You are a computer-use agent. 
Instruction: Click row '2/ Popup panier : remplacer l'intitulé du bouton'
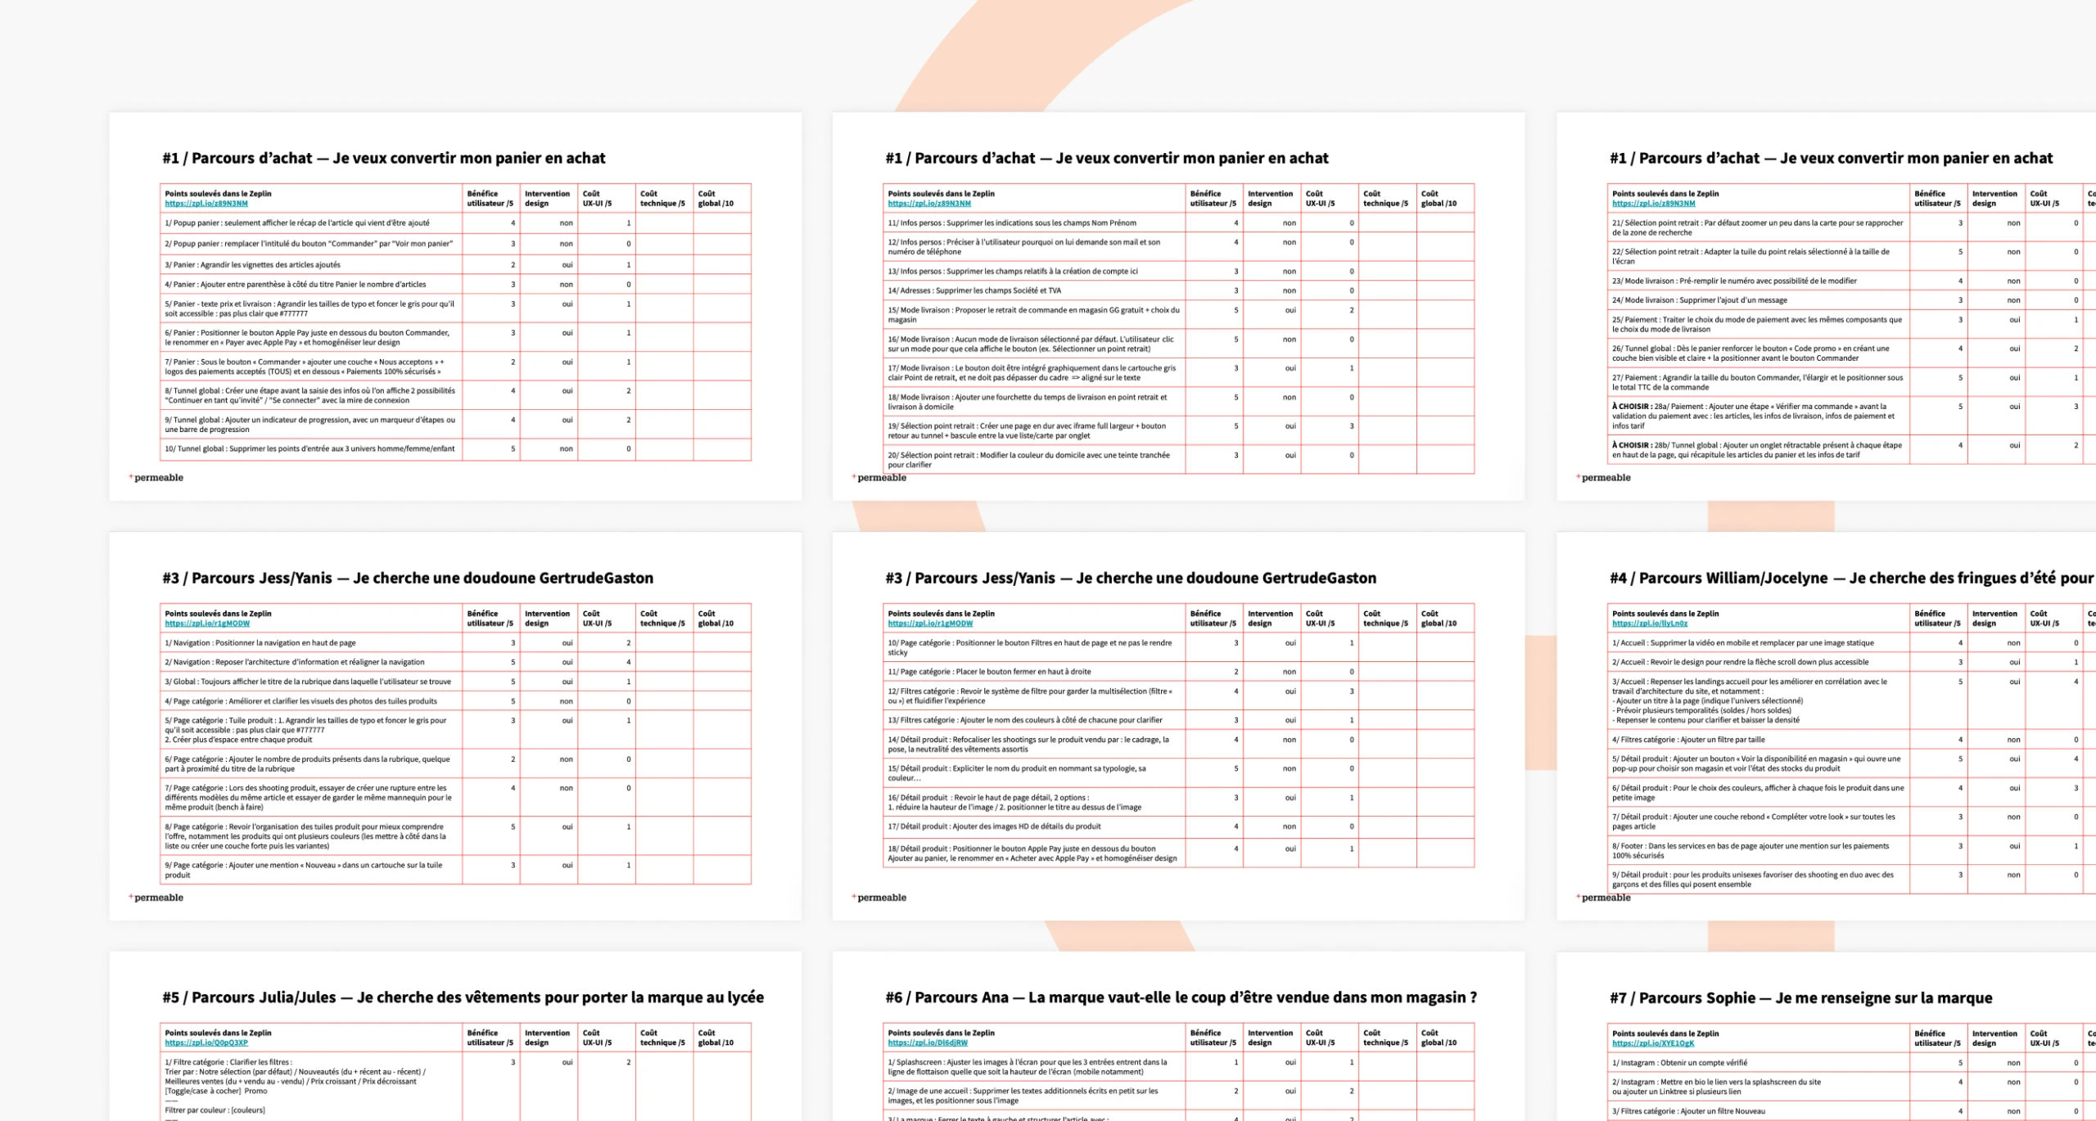click(x=455, y=244)
